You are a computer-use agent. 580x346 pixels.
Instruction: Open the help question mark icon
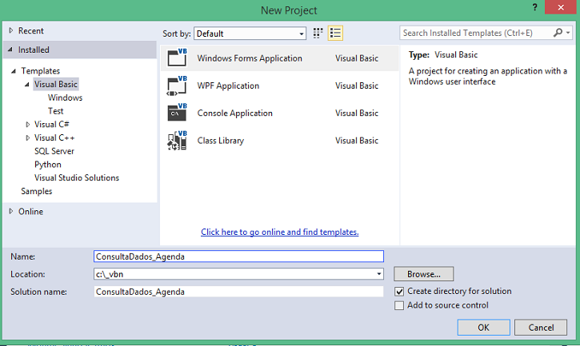click(x=534, y=7)
